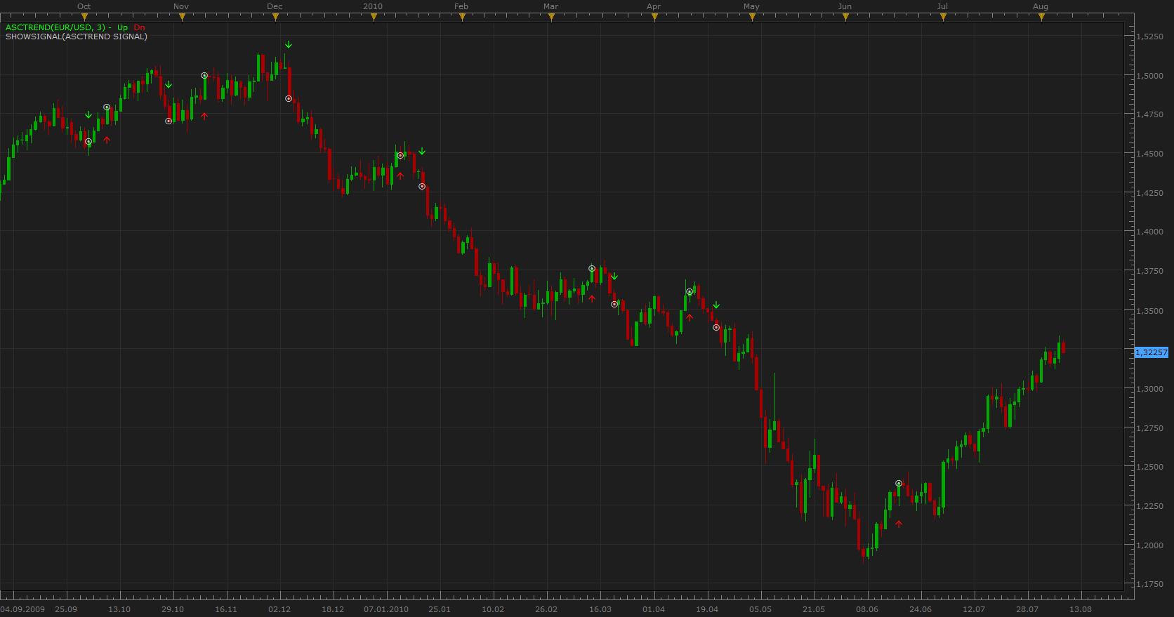Click the 13.08 date axis label

click(1081, 609)
